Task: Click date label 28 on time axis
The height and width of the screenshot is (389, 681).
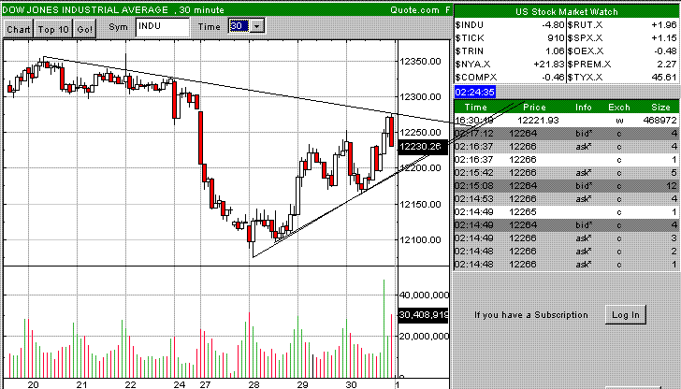Action: (254, 384)
